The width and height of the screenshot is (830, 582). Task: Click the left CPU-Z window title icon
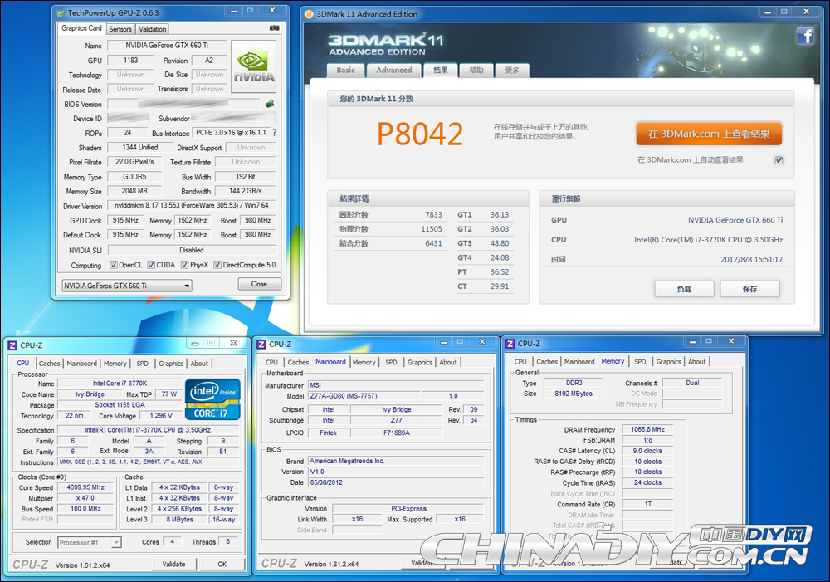point(12,345)
